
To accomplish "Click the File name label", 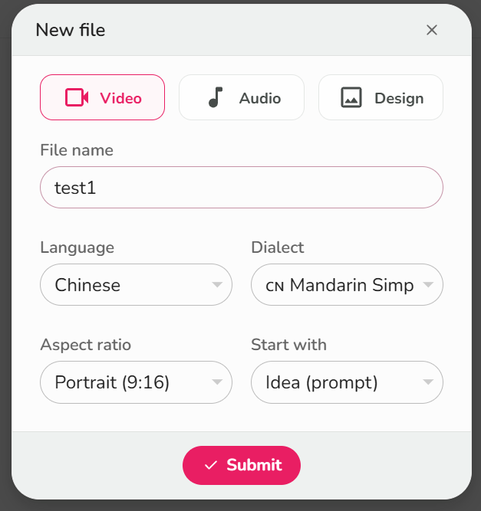I will (77, 150).
